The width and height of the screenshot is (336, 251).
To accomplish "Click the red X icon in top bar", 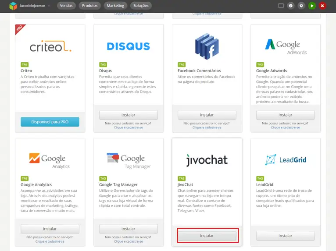I will pos(322,6).
